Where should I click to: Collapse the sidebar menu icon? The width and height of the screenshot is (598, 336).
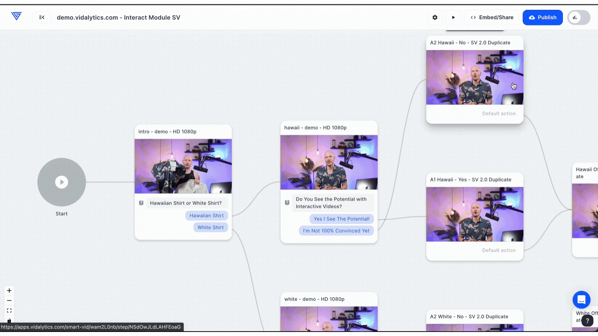[x=41, y=17]
